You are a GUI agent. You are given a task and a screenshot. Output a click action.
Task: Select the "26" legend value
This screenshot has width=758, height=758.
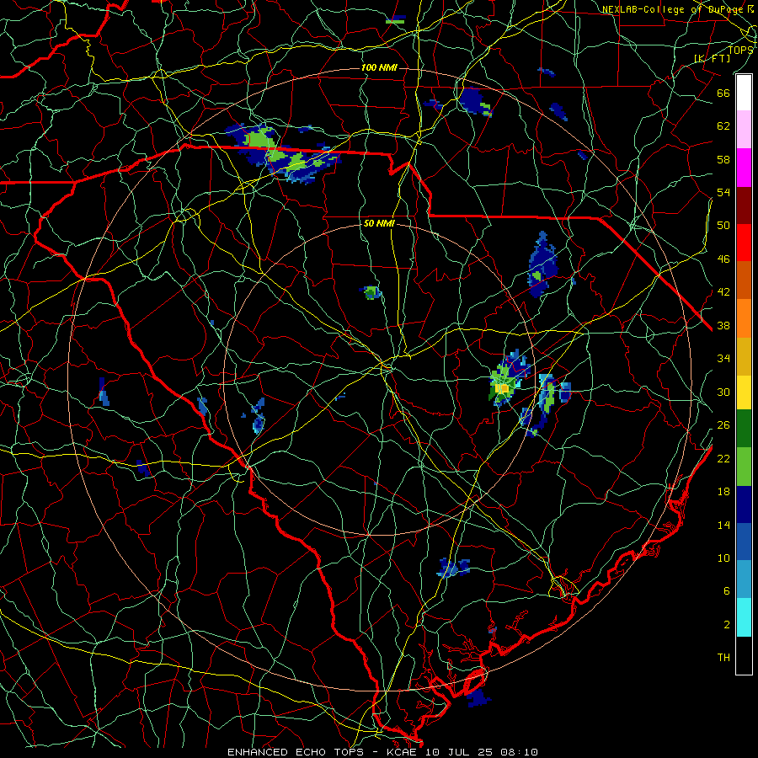click(723, 425)
